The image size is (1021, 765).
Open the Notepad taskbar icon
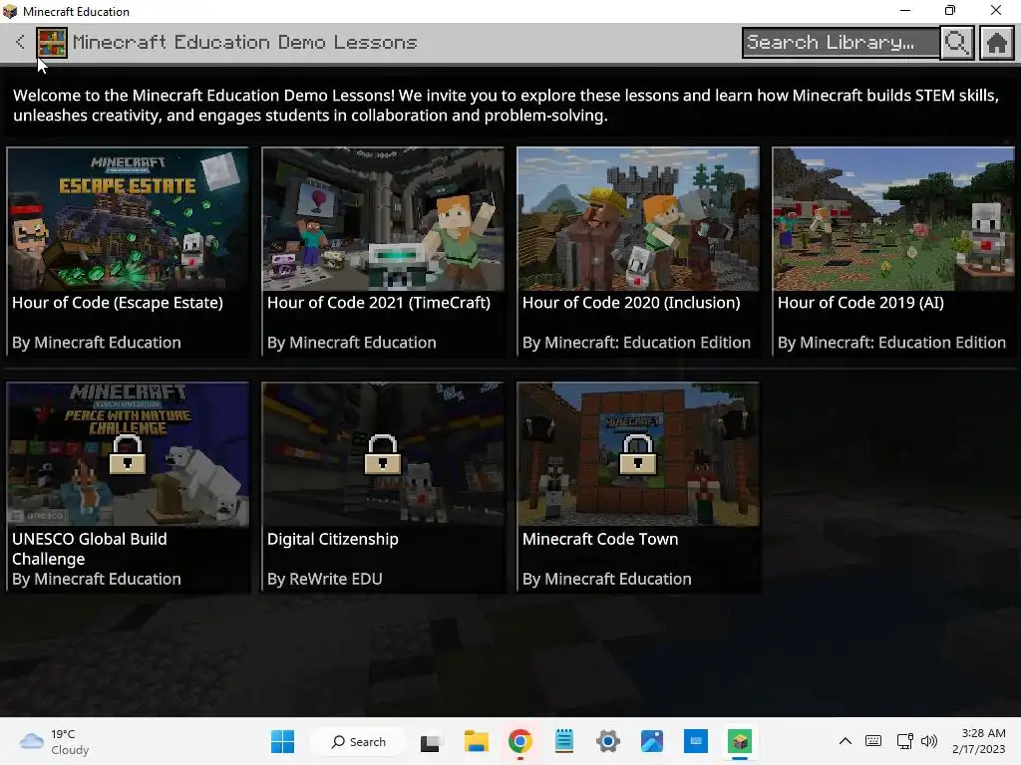click(564, 741)
